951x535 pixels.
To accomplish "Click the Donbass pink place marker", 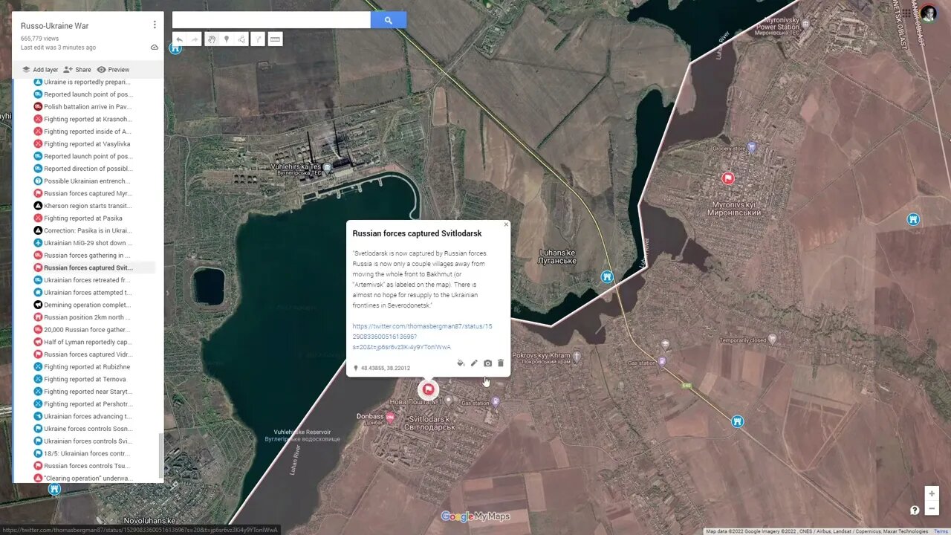I will (390, 418).
